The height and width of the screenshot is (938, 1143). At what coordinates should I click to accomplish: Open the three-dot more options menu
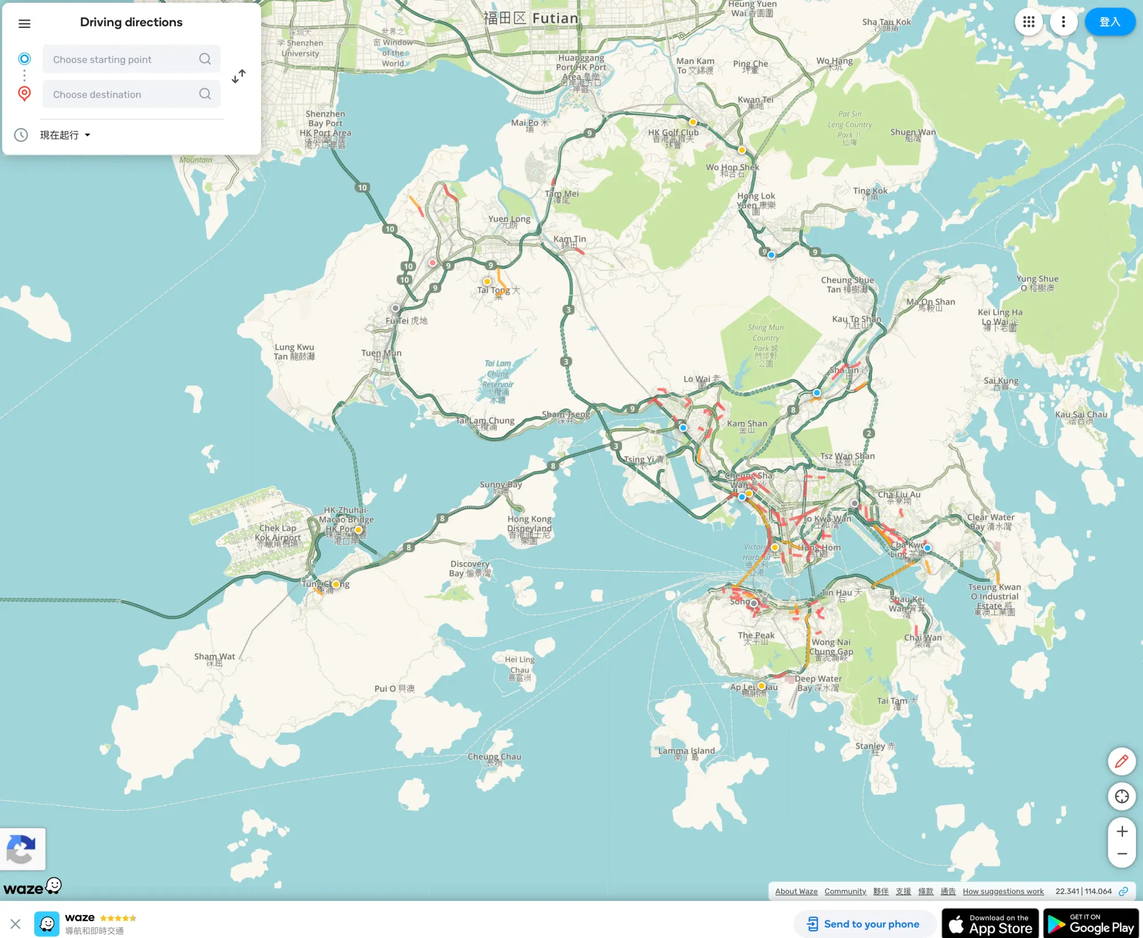[x=1063, y=22]
